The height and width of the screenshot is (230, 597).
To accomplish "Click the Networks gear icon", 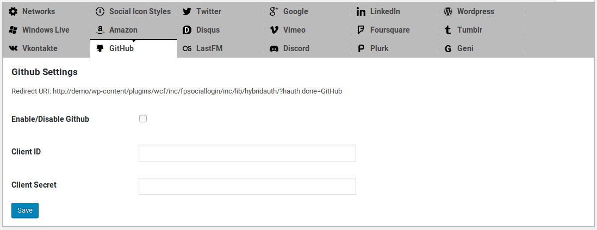I will 13,11.
